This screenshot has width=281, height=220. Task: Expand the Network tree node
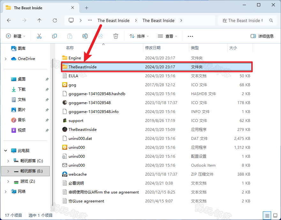click(x=6, y=192)
